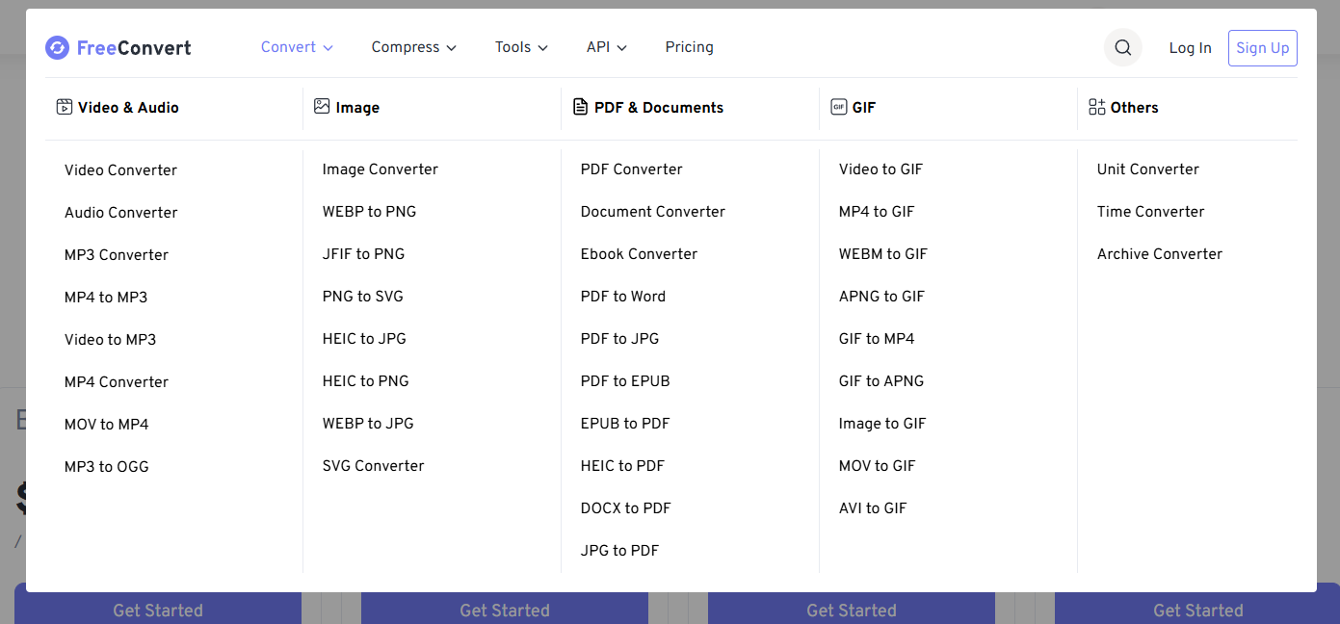Open Video to GIF converter
1340x624 pixels.
[x=881, y=169]
